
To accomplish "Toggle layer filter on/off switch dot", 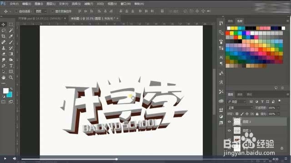I will [x=279, y=101].
